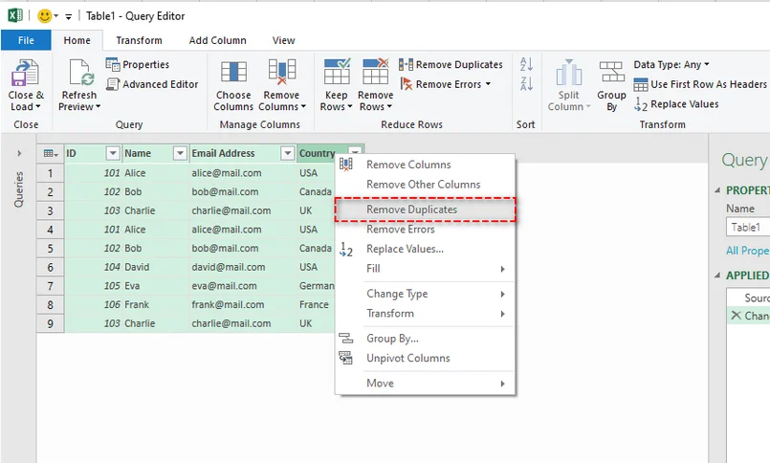Select row header number 9
This screenshot has height=463, width=770.
tap(50, 323)
